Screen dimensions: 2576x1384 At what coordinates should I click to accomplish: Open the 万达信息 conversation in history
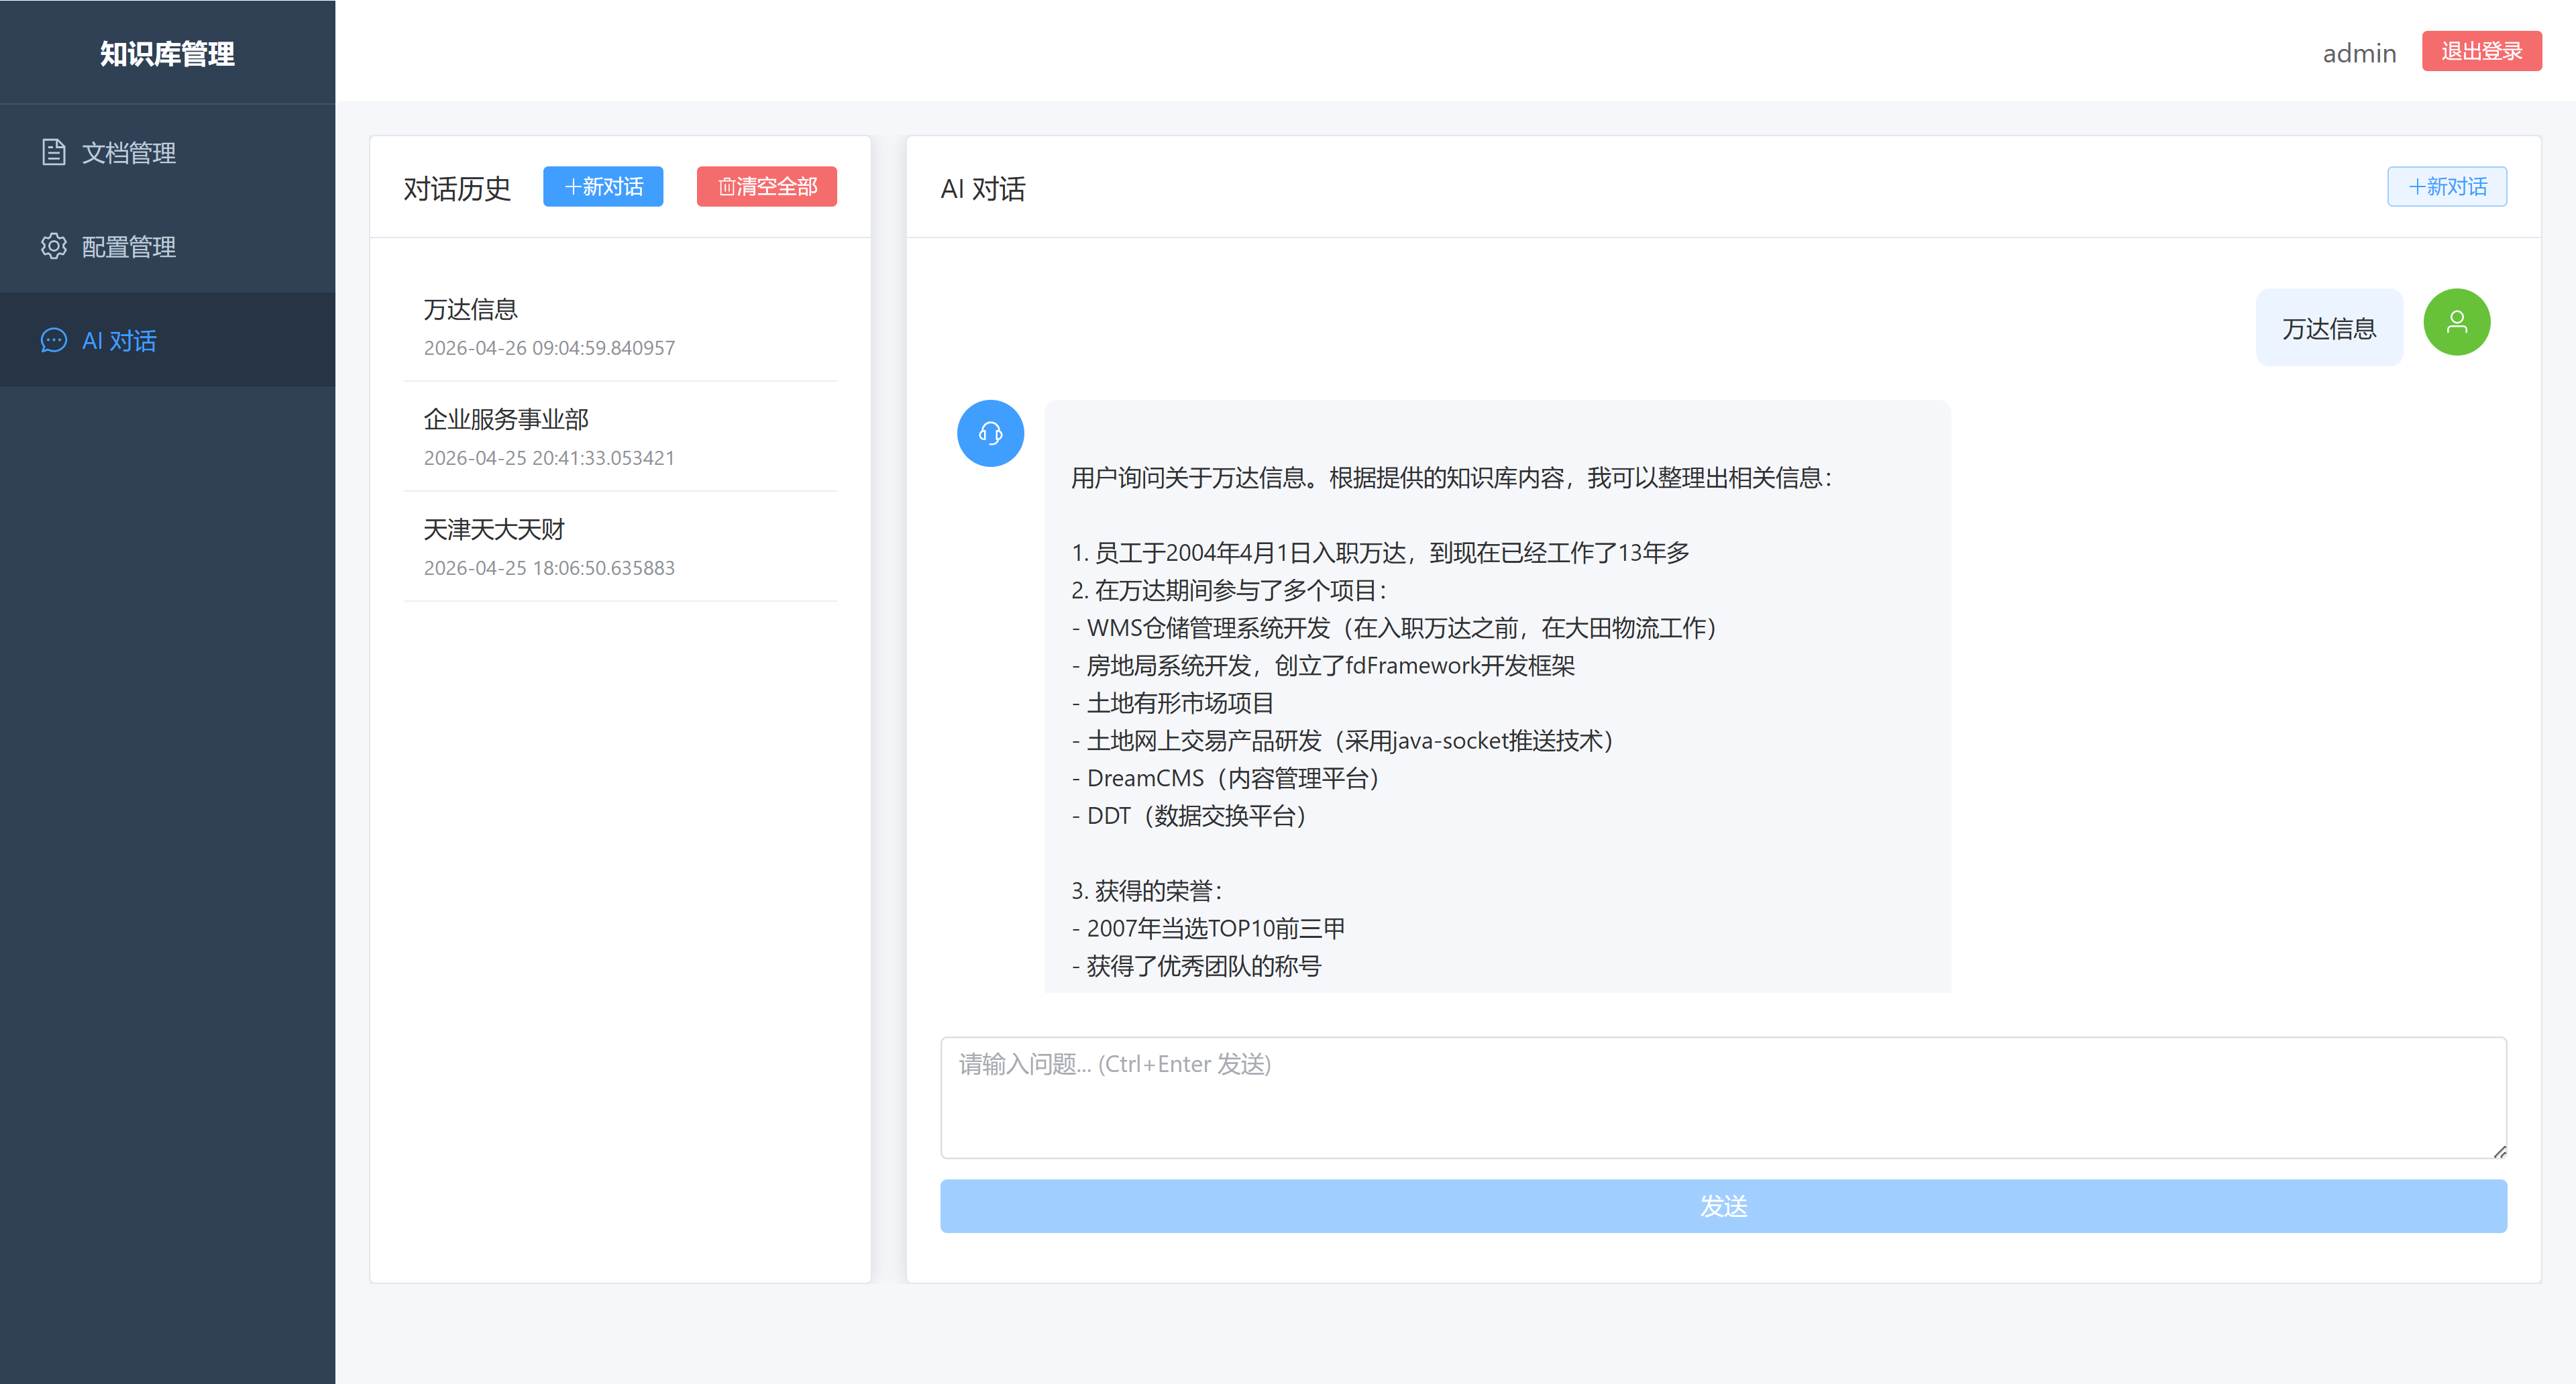620,327
